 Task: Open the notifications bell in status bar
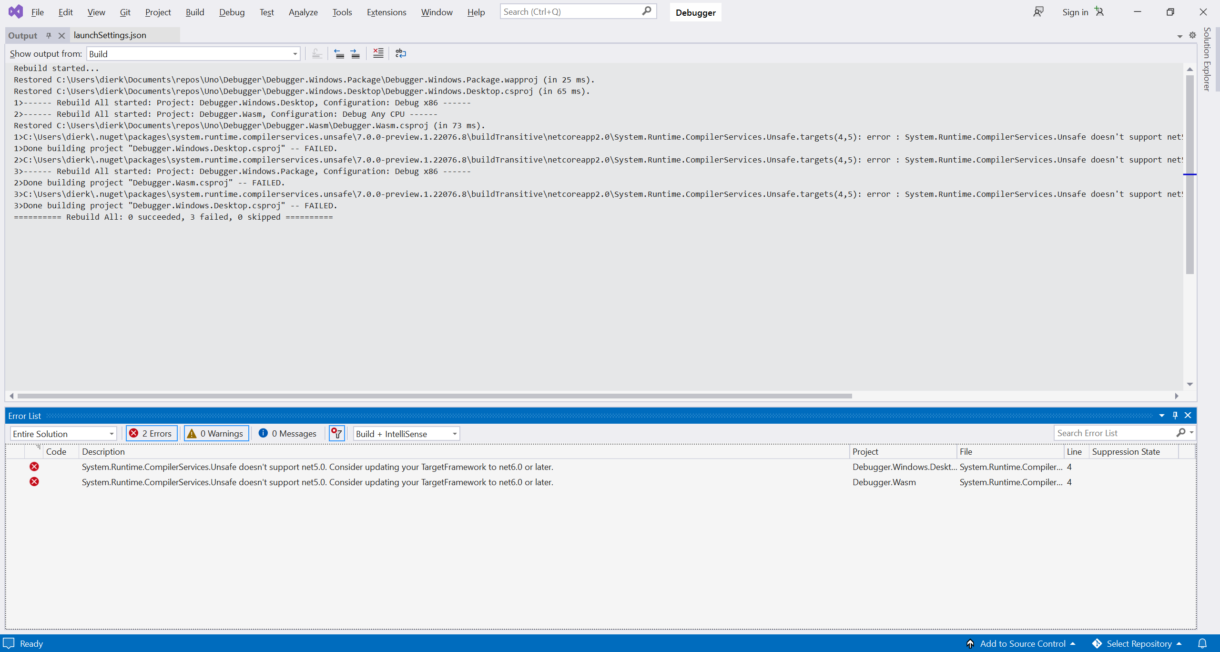coord(1202,643)
